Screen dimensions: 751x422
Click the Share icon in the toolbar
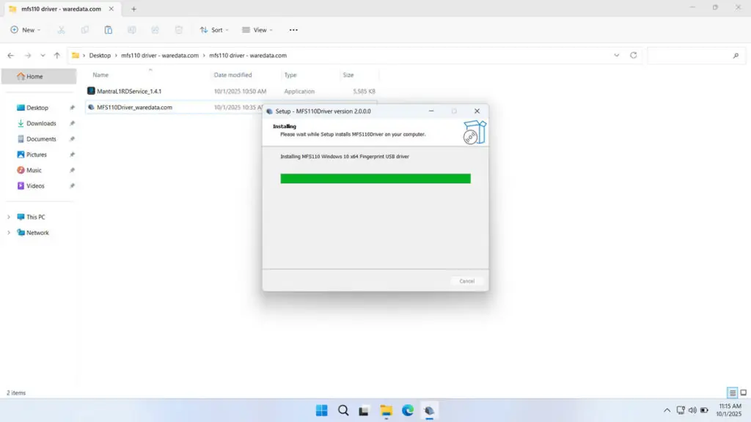[x=155, y=30]
